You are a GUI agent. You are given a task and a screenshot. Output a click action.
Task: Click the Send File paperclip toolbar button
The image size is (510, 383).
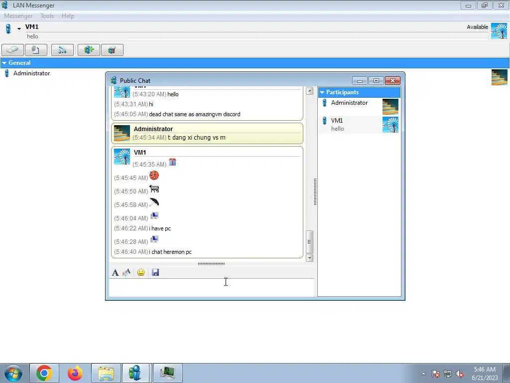tap(36, 50)
